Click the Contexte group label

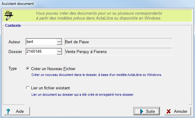click(x=13, y=26)
